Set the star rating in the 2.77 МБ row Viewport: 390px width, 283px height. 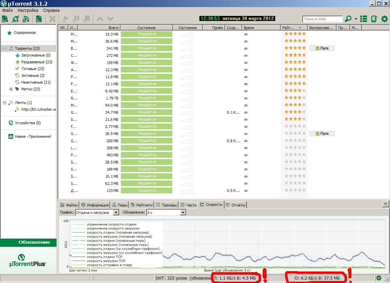coord(295,126)
